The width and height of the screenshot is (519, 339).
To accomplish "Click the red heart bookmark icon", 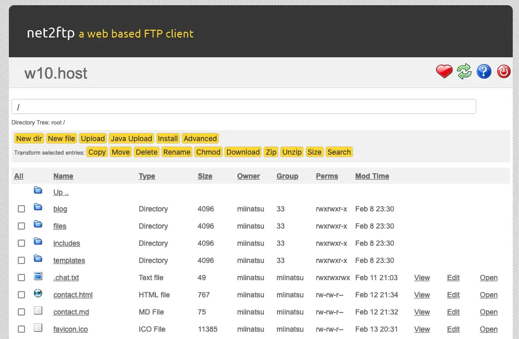I will pyautogui.click(x=444, y=71).
